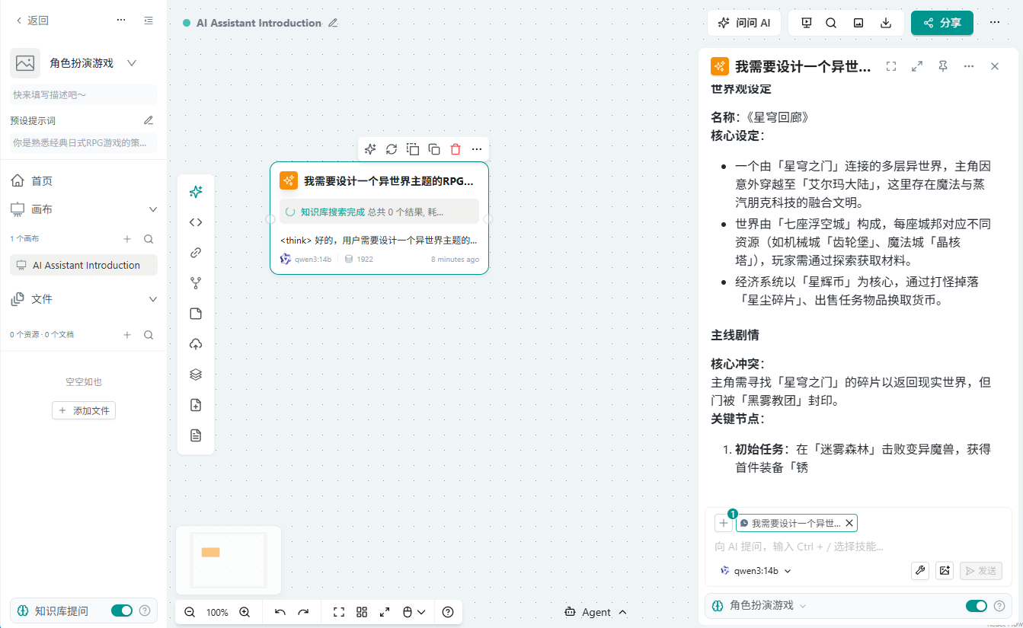Collapse the 画布 section chevron

pos(152,209)
